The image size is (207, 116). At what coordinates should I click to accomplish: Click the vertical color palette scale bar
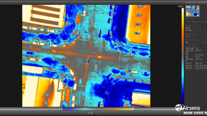(x=183, y=56)
